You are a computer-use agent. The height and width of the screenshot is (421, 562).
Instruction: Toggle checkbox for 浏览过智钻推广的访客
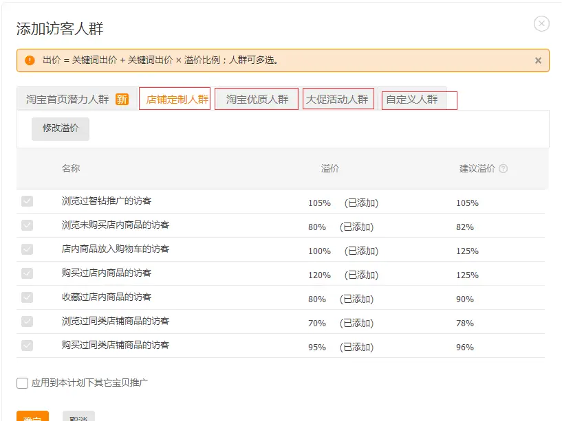pyautogui.click(x=27, y=201)
